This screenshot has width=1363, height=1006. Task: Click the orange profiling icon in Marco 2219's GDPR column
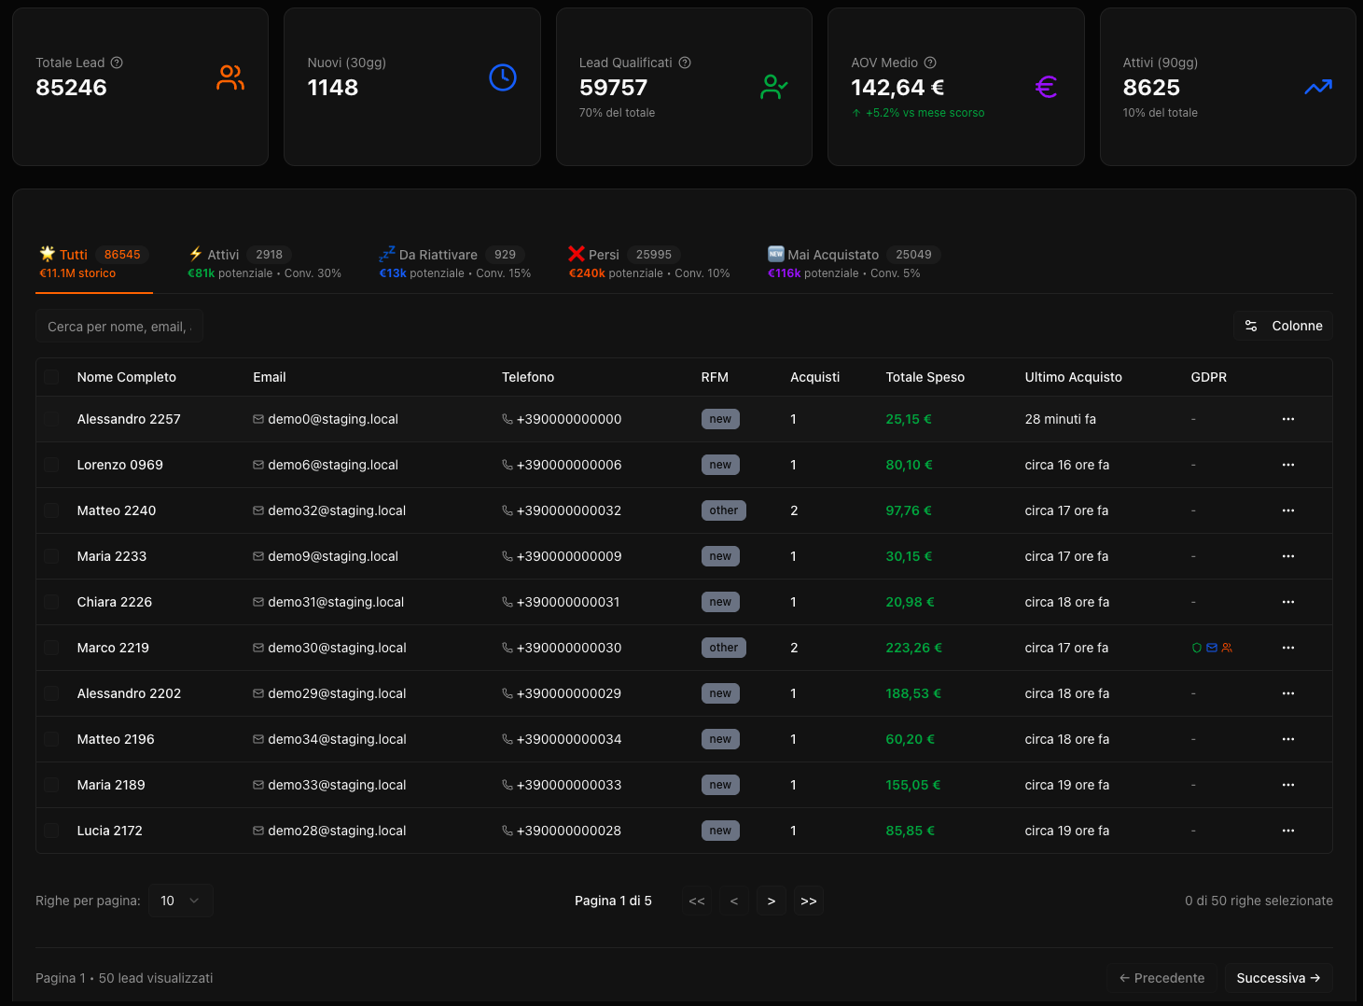(1227, 647)
